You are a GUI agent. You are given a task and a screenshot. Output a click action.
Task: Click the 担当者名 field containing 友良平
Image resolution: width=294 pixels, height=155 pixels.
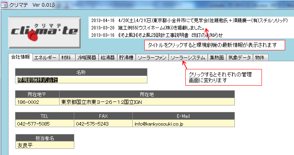click(44, 145)
